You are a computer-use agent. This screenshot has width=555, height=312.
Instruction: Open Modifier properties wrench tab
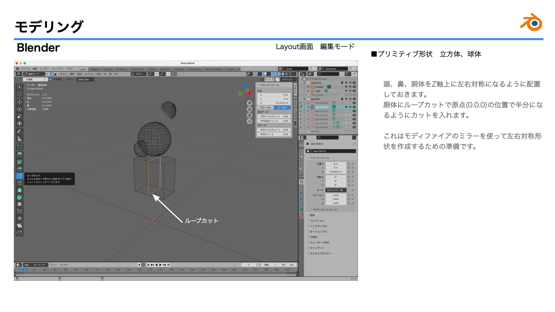(x=301, y=187)
